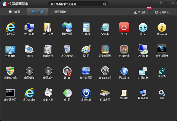This screenshot has height=121, width=177.
Task: Open 任务管理器 task manager icon
Action: (x=86, y=71)
